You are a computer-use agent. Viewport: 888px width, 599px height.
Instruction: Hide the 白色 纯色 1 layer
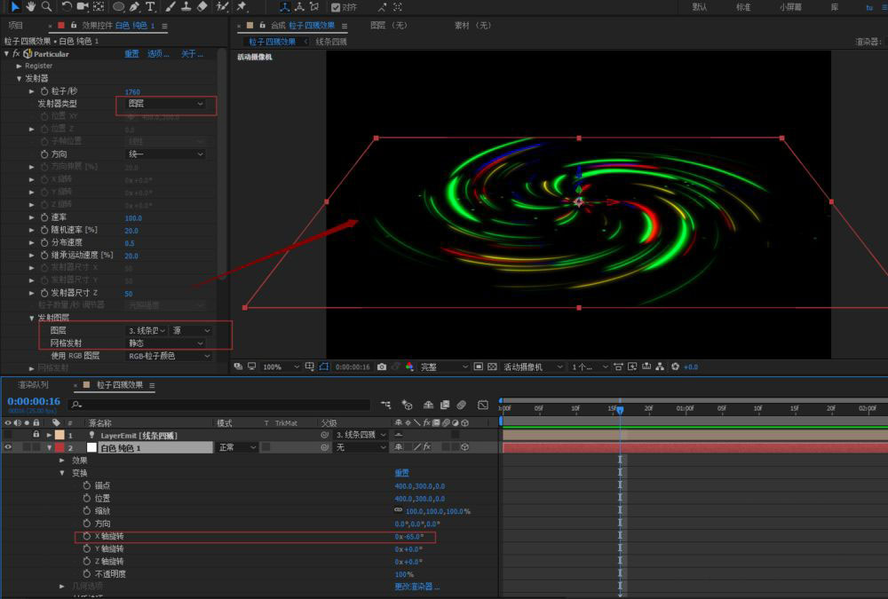[9, 448]
